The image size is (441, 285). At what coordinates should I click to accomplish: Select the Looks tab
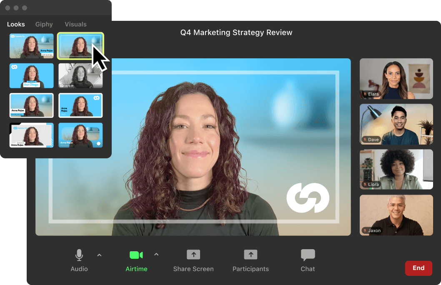pyautogui.click(x=16, y=24)
